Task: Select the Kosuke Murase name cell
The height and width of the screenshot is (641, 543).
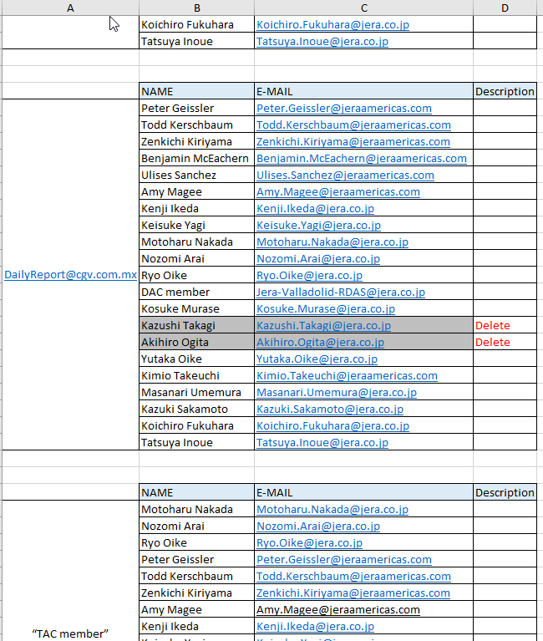Action: point(196,308)
